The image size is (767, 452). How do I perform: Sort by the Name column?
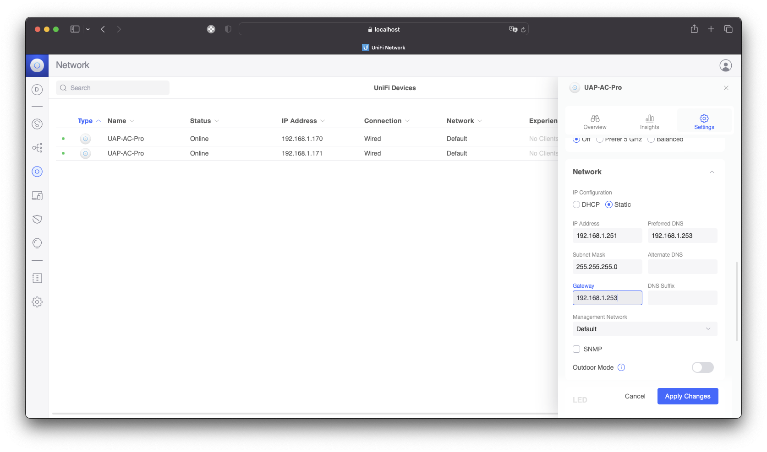121,121
